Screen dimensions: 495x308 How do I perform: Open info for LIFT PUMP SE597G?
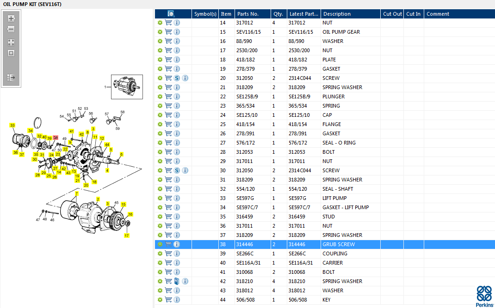point(177,198)
